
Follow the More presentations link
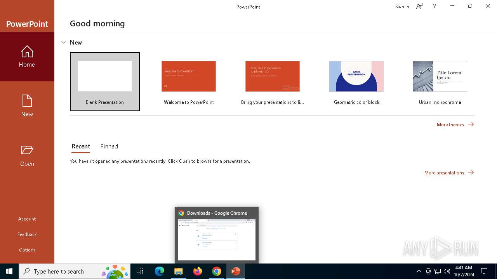[449, 172]
